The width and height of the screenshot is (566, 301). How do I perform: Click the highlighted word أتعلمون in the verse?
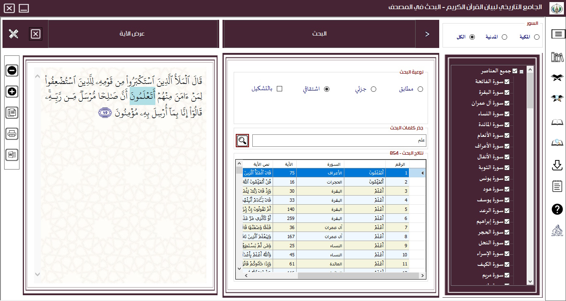click(142, 96)
